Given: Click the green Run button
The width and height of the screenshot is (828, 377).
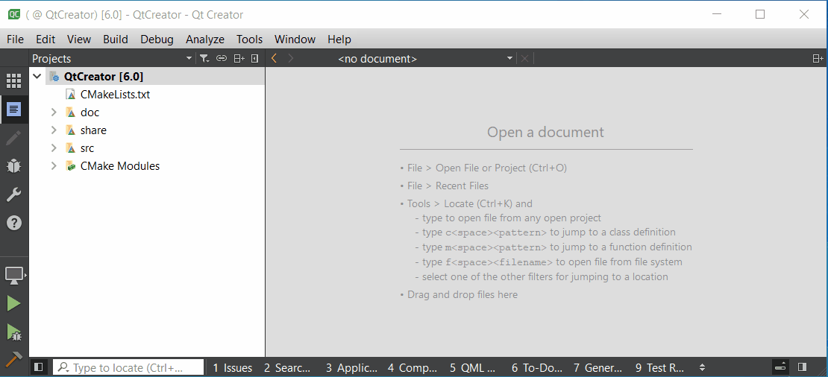Looking at the screenshot, I should pyautogui.click(x=13, y=303).
